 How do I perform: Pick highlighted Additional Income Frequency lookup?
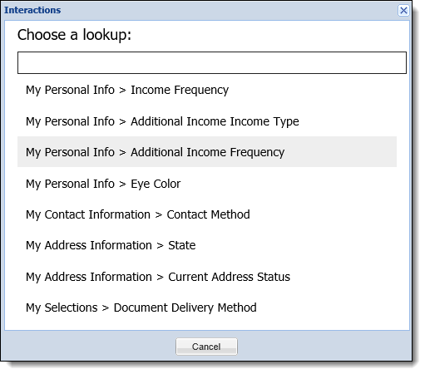pyautogui.click(x=207, y=152)
